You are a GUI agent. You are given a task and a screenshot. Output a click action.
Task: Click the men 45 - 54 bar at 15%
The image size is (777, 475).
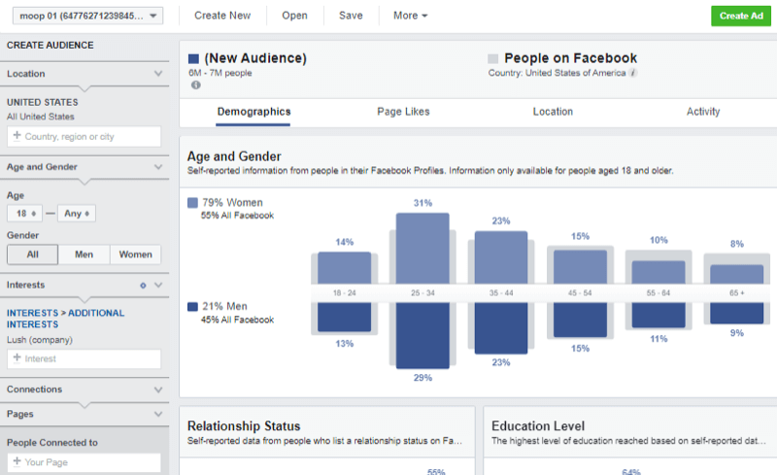tap(580, 320)
